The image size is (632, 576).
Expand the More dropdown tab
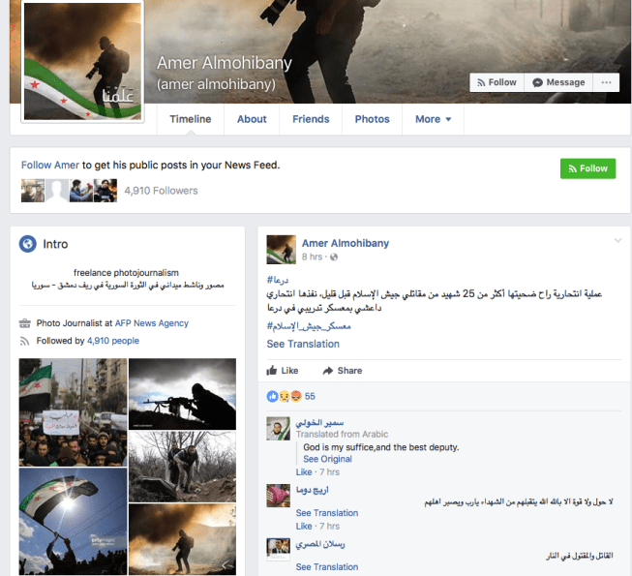433,119
